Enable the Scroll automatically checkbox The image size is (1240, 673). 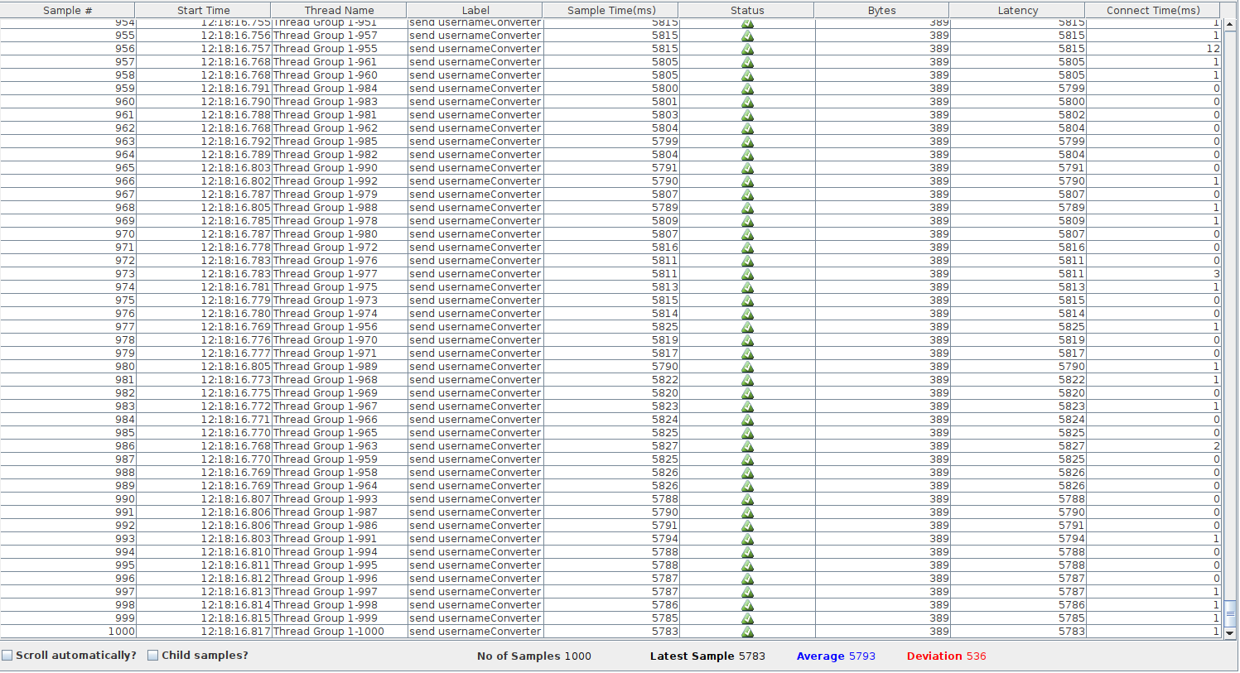pos(7,656)
